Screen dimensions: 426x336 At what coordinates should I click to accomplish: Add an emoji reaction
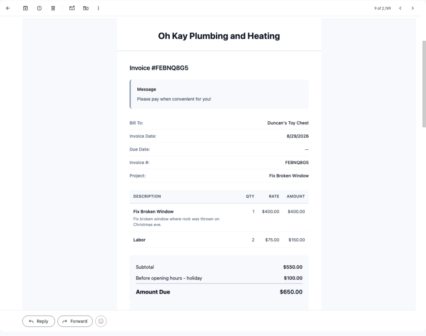(x=101, y=321)
